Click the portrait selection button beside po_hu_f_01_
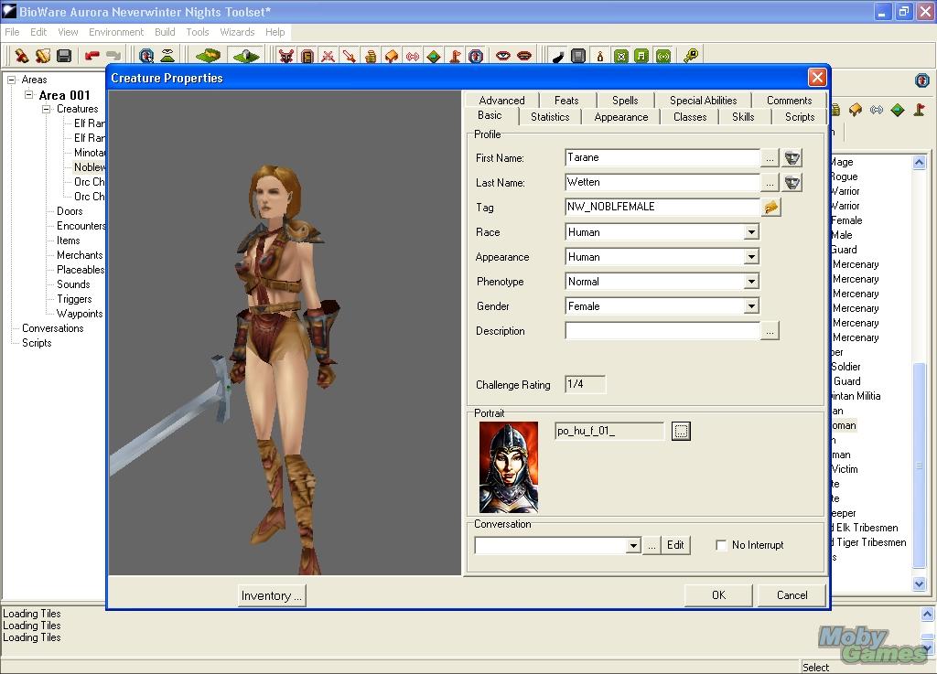The width and height of the screenshot is (937, 674). pyautogui.click(x=681, y=431)
